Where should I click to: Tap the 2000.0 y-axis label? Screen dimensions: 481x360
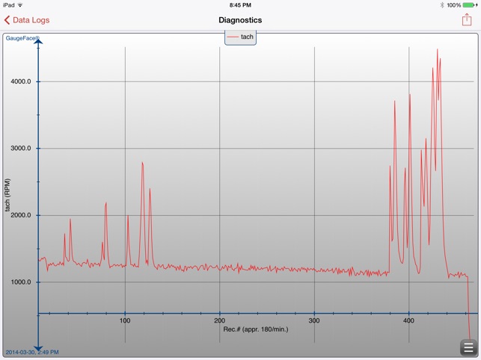(x=21, y=215)
